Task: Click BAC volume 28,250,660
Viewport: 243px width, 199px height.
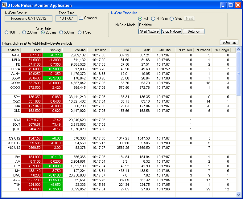Action: tap(75, 175)
